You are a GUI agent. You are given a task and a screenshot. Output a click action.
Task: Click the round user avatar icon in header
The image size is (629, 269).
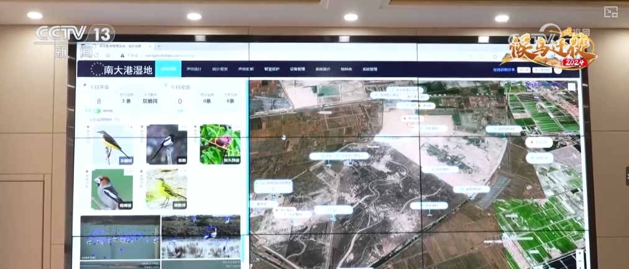(558, 70)
